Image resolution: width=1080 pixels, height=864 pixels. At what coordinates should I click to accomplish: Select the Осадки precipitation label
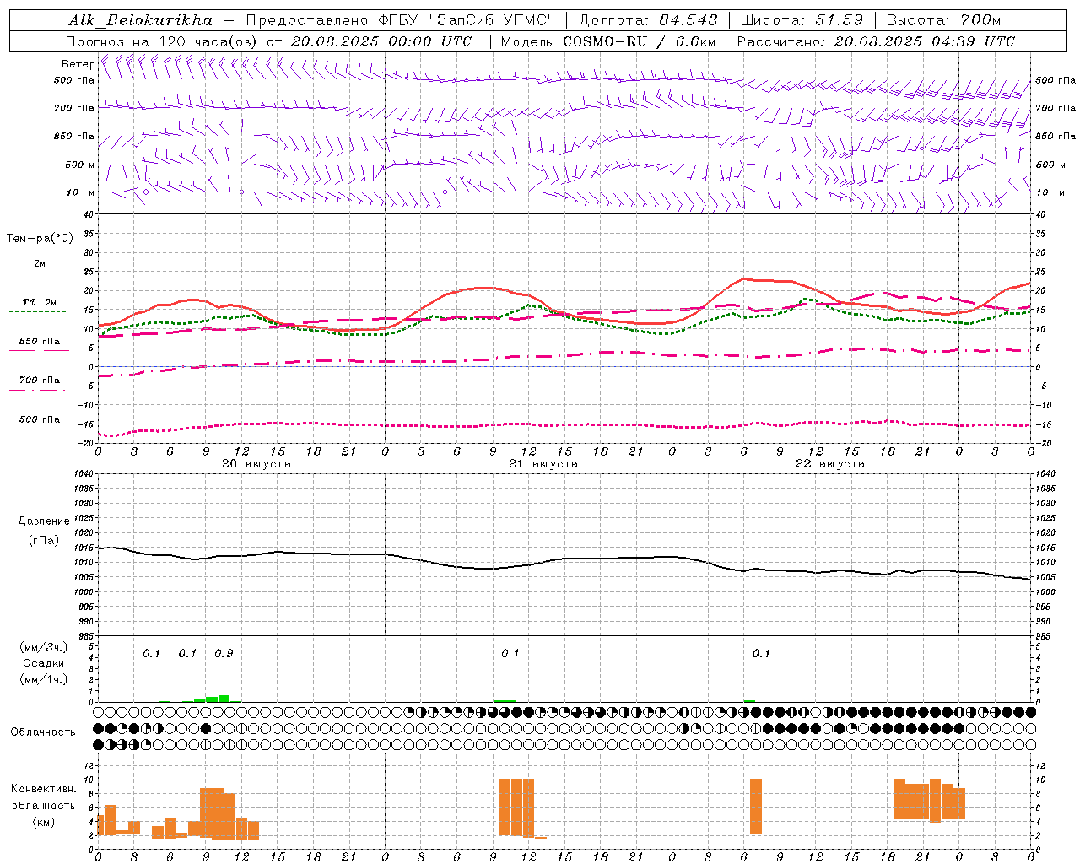(x=44, y=663)
